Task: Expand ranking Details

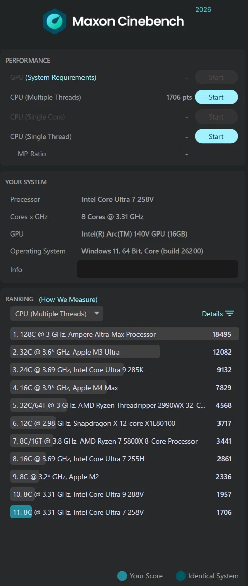Action: [x=218, y=314]
